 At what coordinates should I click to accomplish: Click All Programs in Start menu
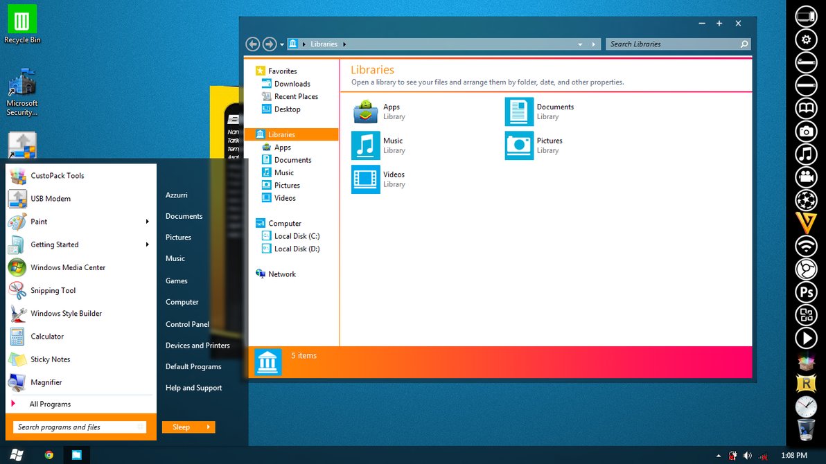pos(50,404)
